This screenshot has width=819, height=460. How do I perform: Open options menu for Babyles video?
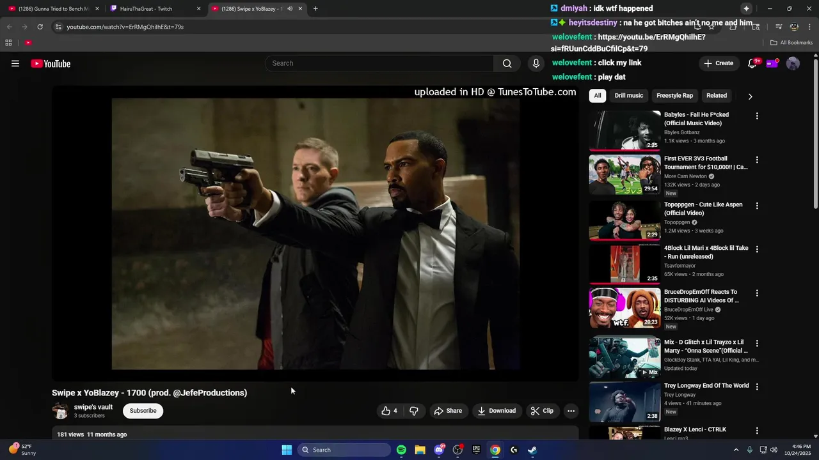pyautogui.click(x=757, y=116)
